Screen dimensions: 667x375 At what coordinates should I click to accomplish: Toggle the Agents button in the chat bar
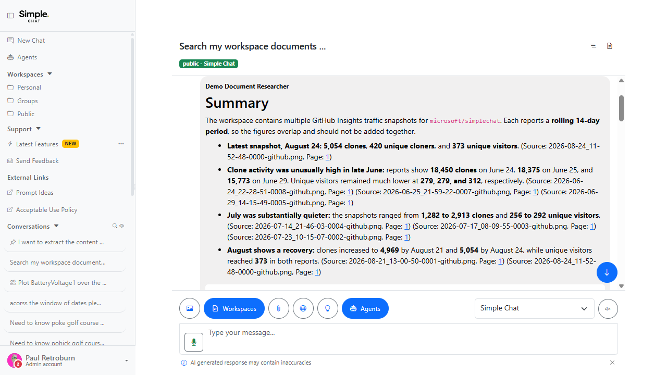coord(365,308)
